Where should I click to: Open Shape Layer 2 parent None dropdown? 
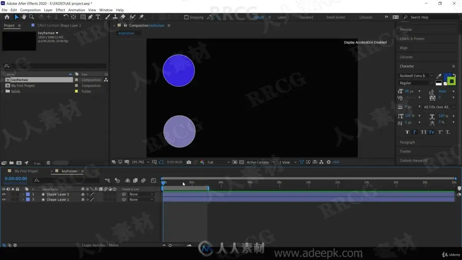click(141, 194)
